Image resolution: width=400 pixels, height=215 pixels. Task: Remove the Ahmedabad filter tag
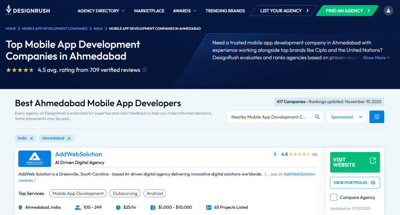point(69,138)
